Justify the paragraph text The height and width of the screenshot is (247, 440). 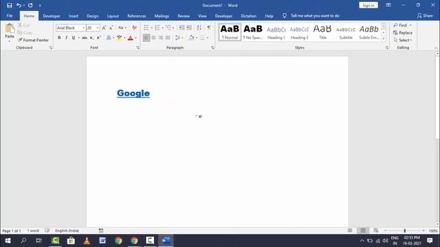pos(168,38)
